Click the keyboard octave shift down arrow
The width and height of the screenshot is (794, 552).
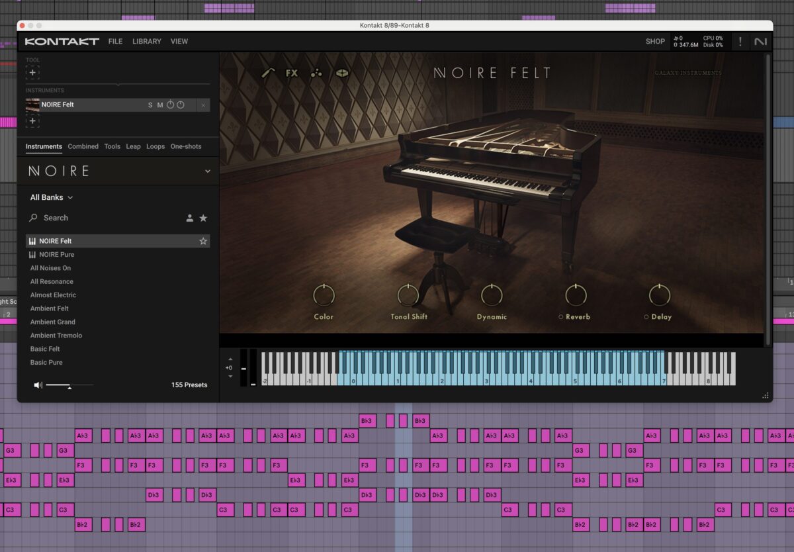coord(230,376)
